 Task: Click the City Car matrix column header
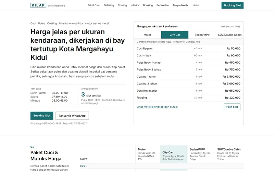(x=174, y=154)
